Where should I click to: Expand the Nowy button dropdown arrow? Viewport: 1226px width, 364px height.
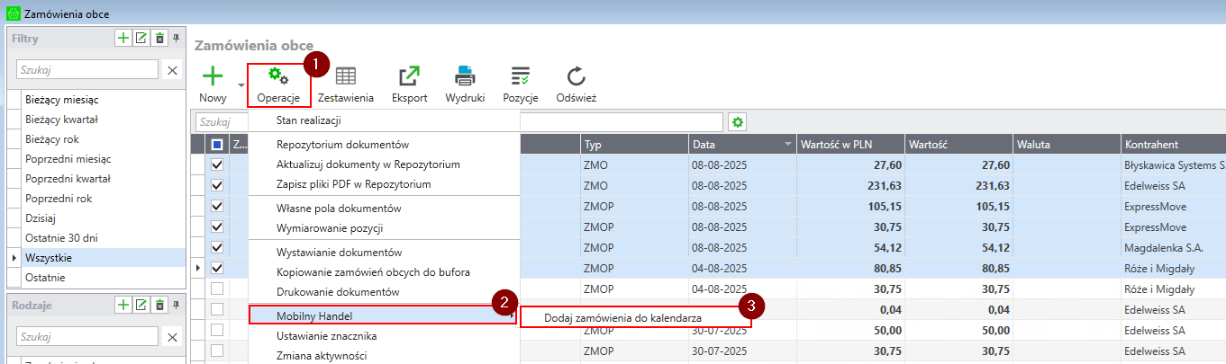click(x=241, y=86)
